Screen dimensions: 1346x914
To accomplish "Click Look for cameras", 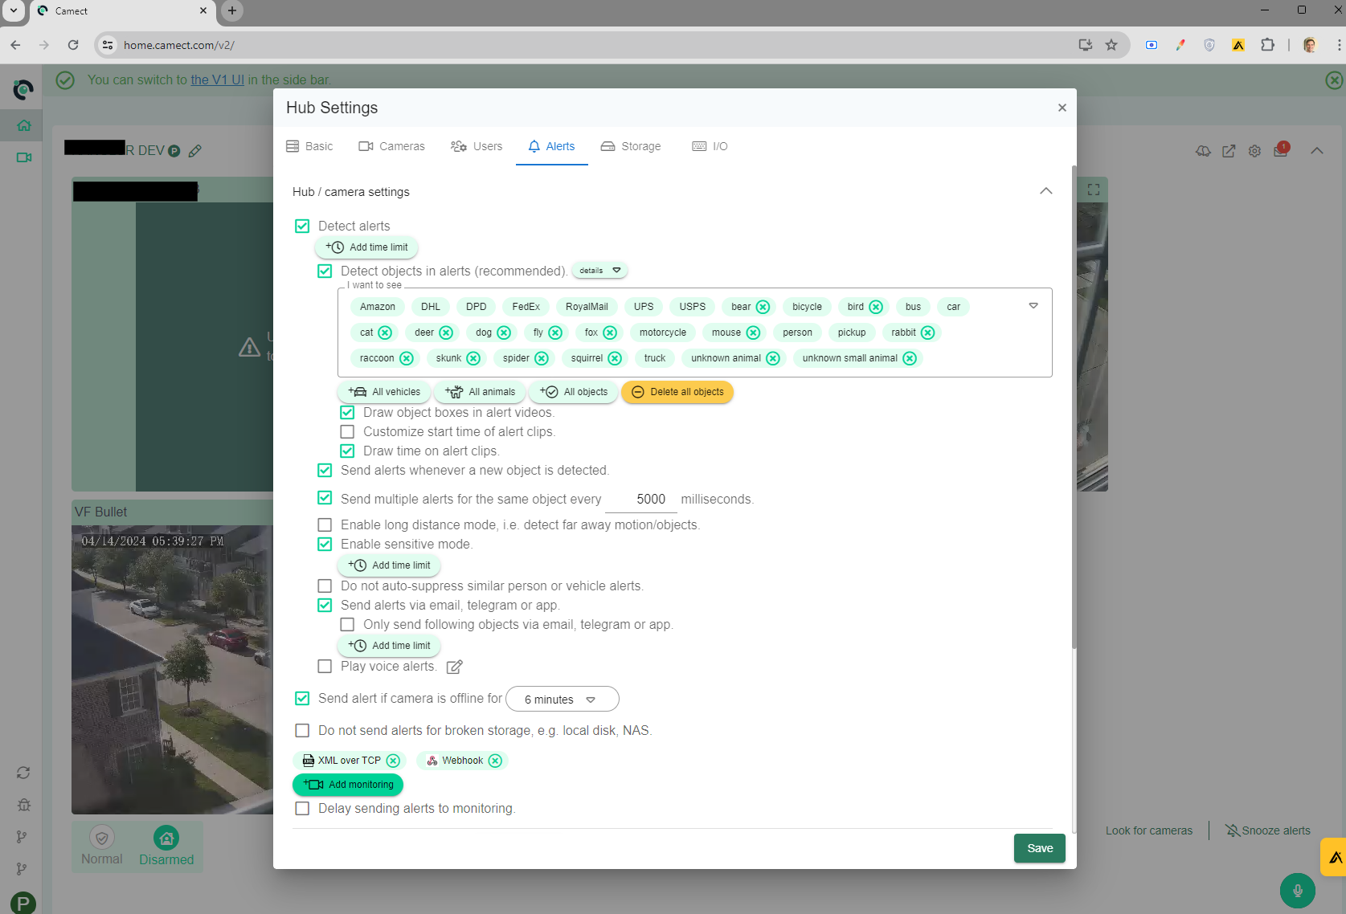I will click(x=1149, y=830).
